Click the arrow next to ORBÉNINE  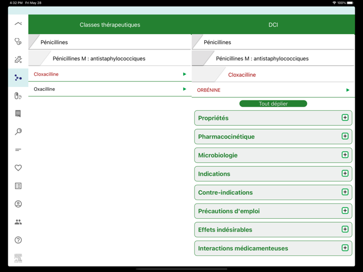click(x=348, y=90)
